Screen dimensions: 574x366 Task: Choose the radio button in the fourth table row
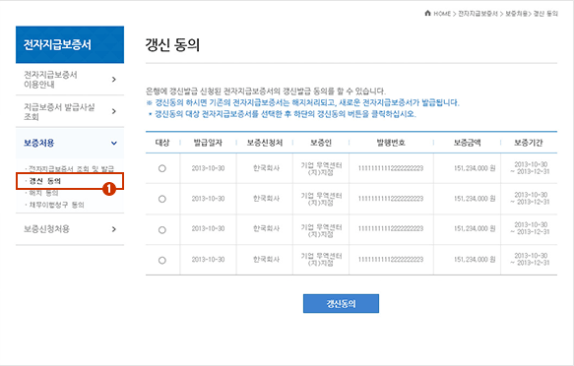tap(162, 261)
